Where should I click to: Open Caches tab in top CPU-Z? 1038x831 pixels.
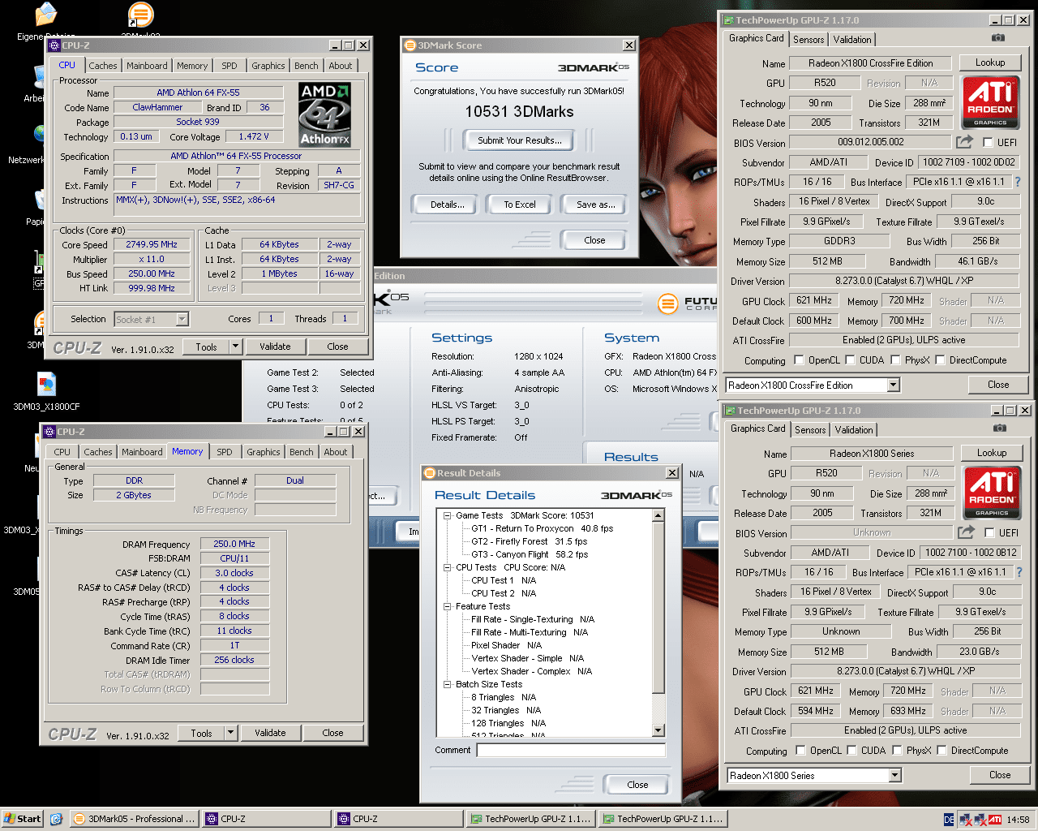click(103, 66)
